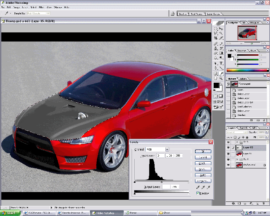Select the Crop tool
270x216 pixels.
coord(215,37)
